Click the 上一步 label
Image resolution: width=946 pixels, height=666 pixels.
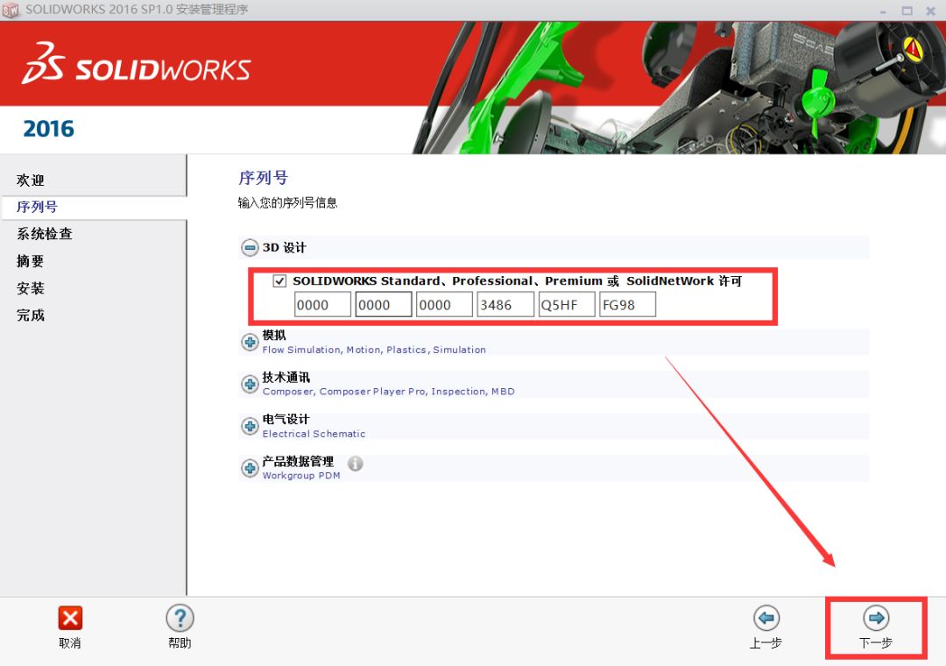coord(766,643)
